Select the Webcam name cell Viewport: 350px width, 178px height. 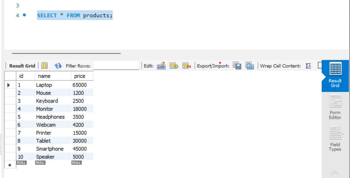tap(53, 125)
